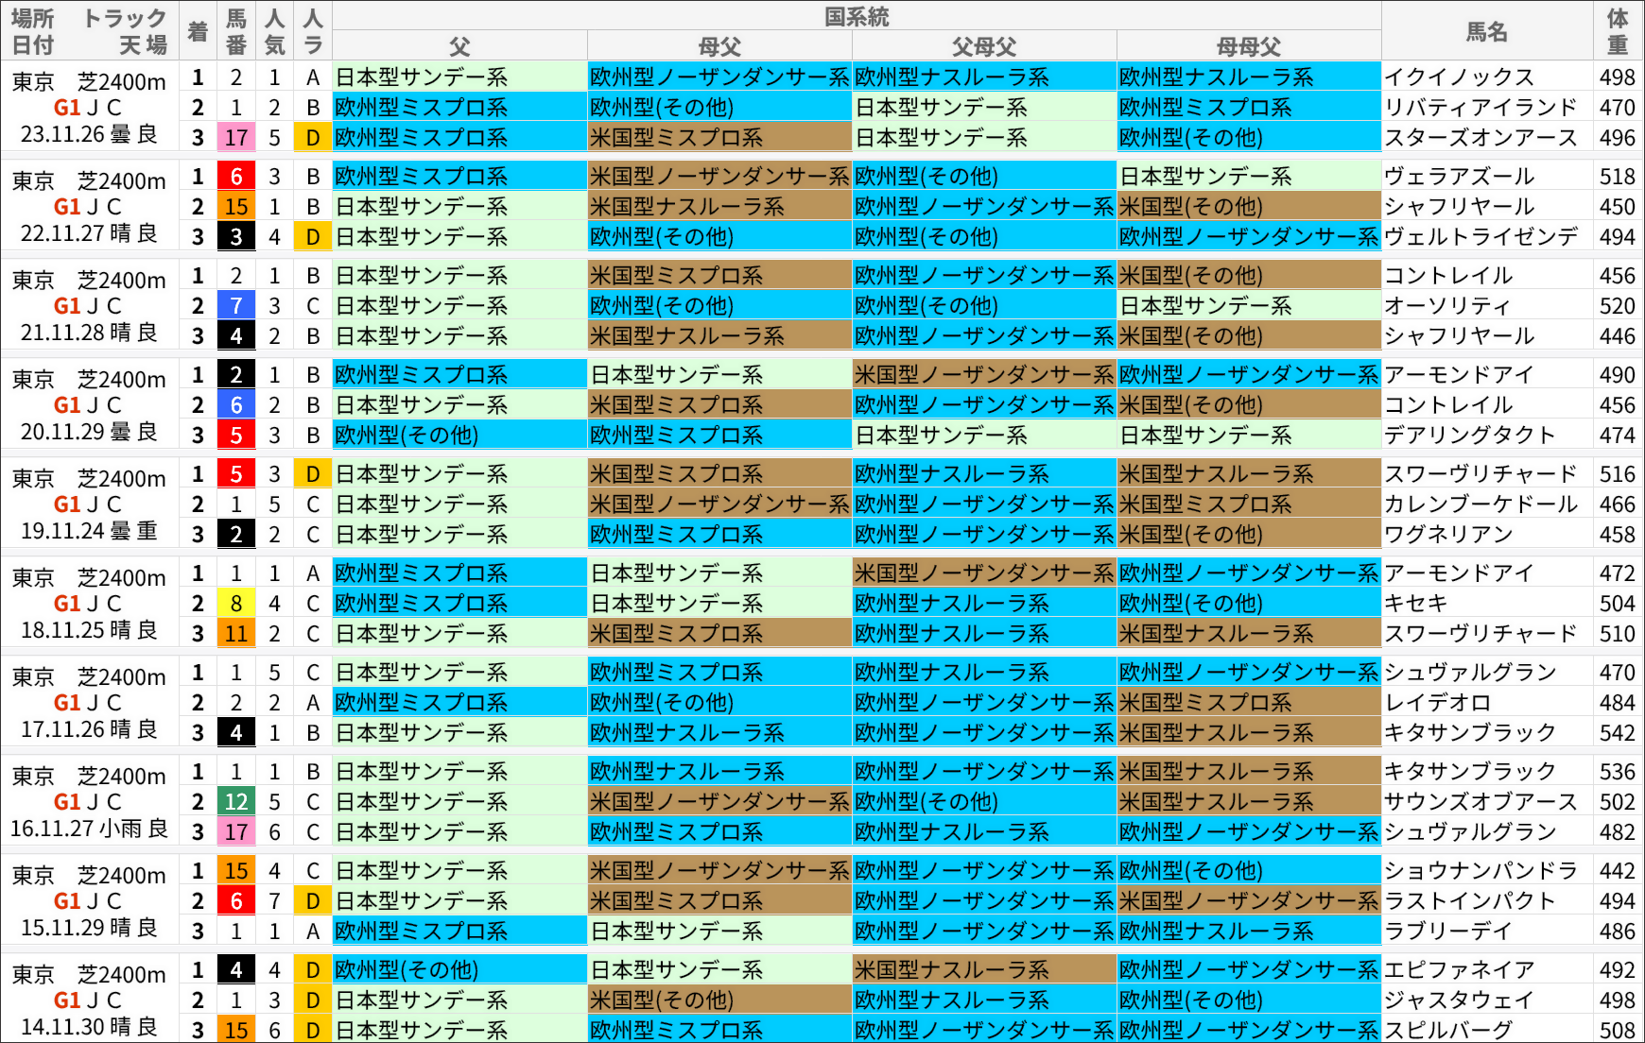Click pink horse number 17 in スターズオンアース row

(236, 138)
